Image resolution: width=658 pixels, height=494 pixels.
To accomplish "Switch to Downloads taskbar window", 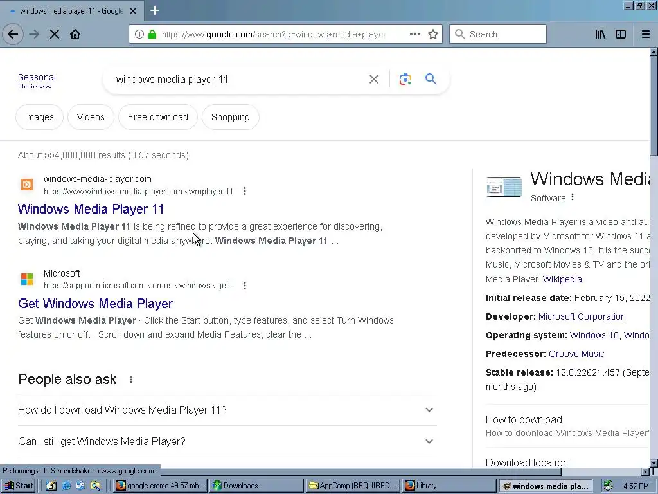I will click(x=256, y=486).
